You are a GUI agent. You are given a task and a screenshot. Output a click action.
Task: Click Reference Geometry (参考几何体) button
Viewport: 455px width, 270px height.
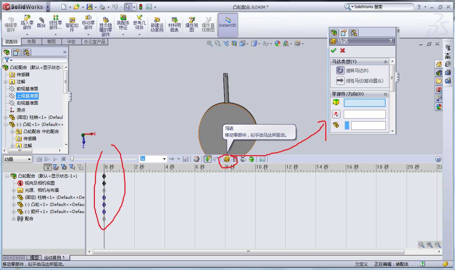tap(139, 25)
